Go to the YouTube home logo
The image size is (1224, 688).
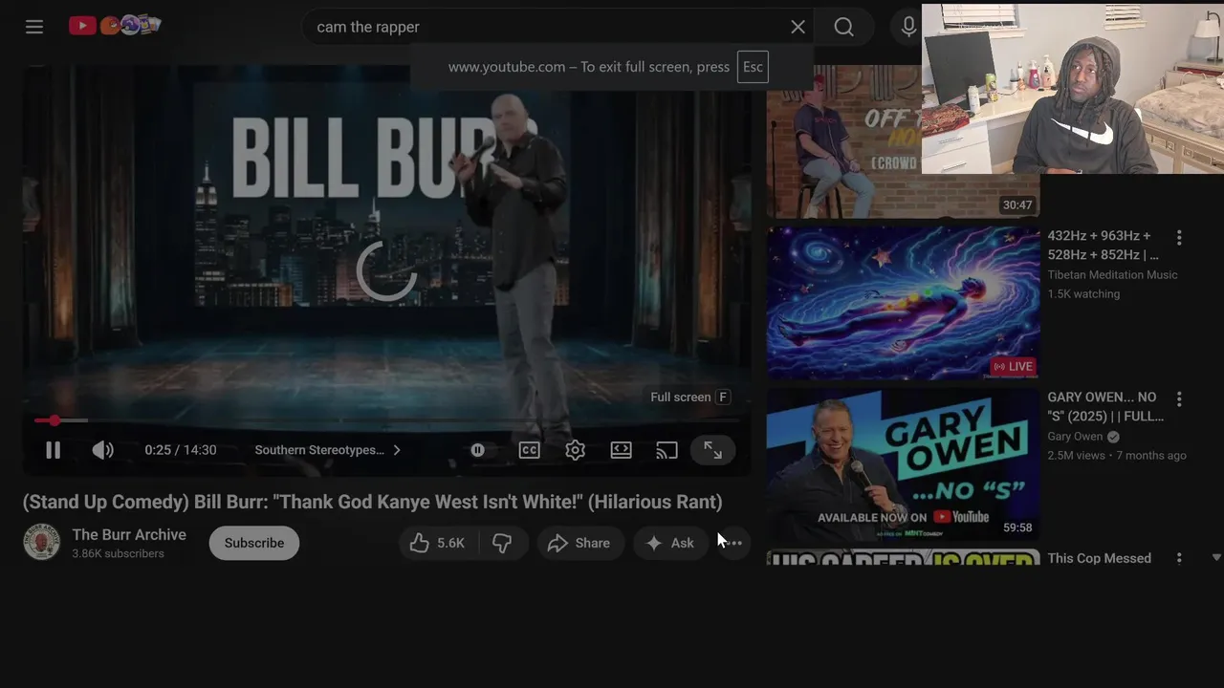tap(115, 26)
